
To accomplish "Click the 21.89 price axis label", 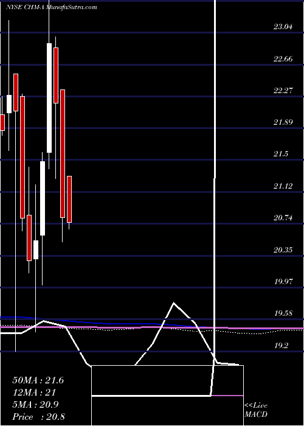I will pyautogui.click(x=283, y=122).
